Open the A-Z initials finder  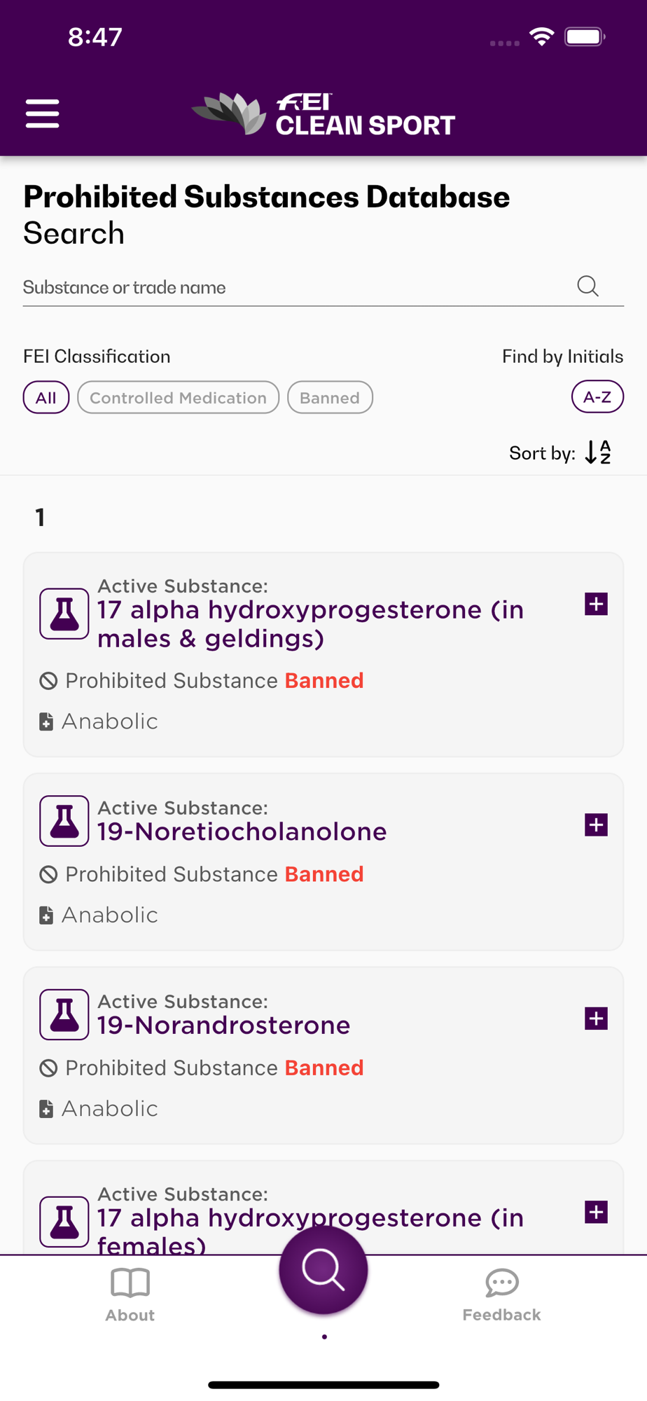pos(597,396)
